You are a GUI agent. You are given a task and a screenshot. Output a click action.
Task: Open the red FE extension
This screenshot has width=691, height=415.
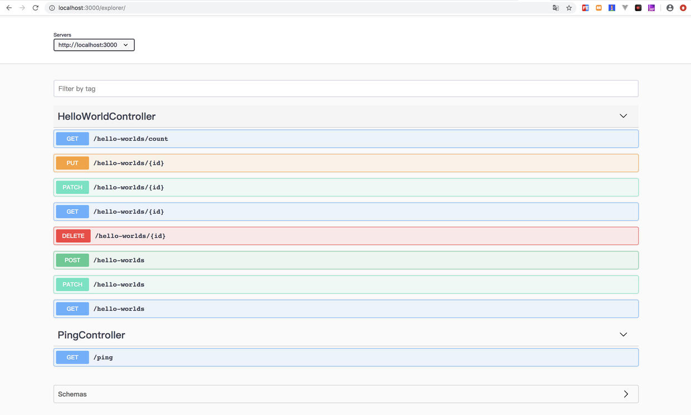585,8
